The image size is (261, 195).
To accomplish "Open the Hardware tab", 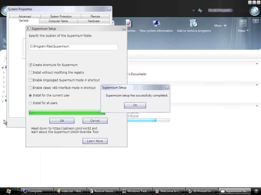I will (94, 21).
